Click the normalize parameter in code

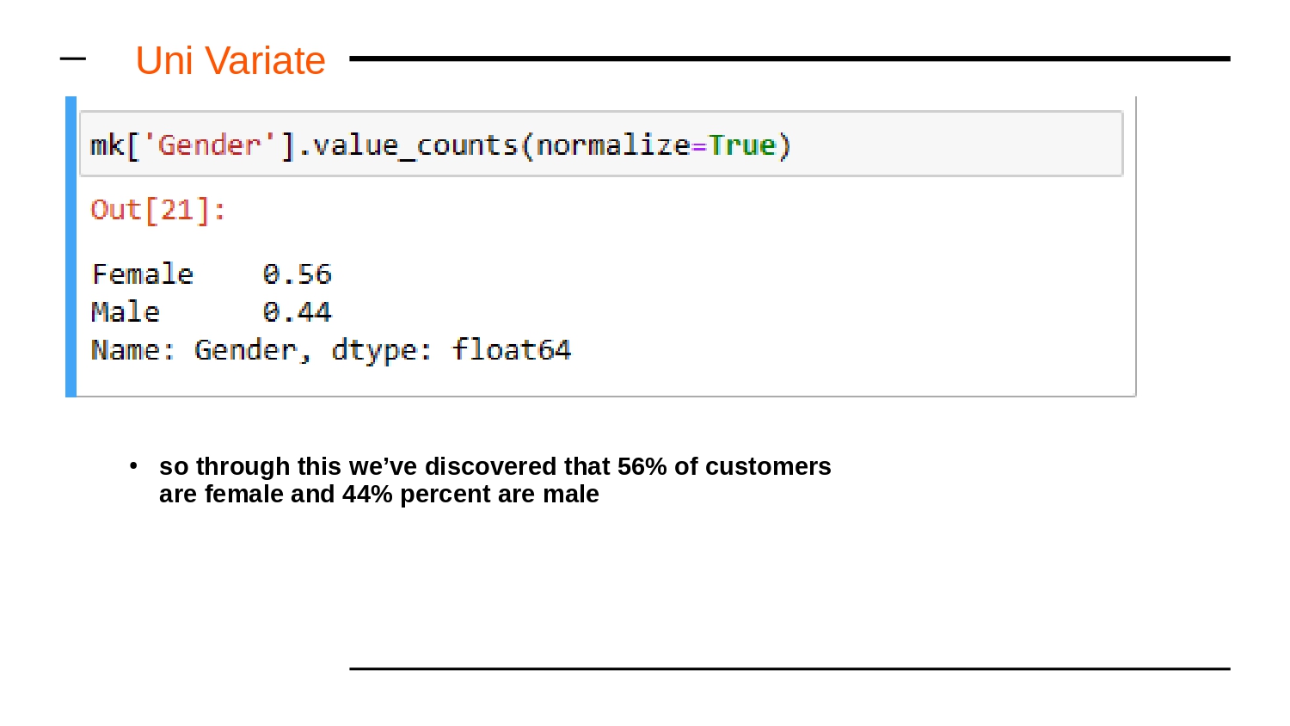pyautogui.click(x=613, y=145)
